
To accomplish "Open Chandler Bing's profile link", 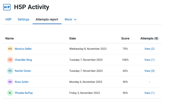I will (x=23, y=60).
